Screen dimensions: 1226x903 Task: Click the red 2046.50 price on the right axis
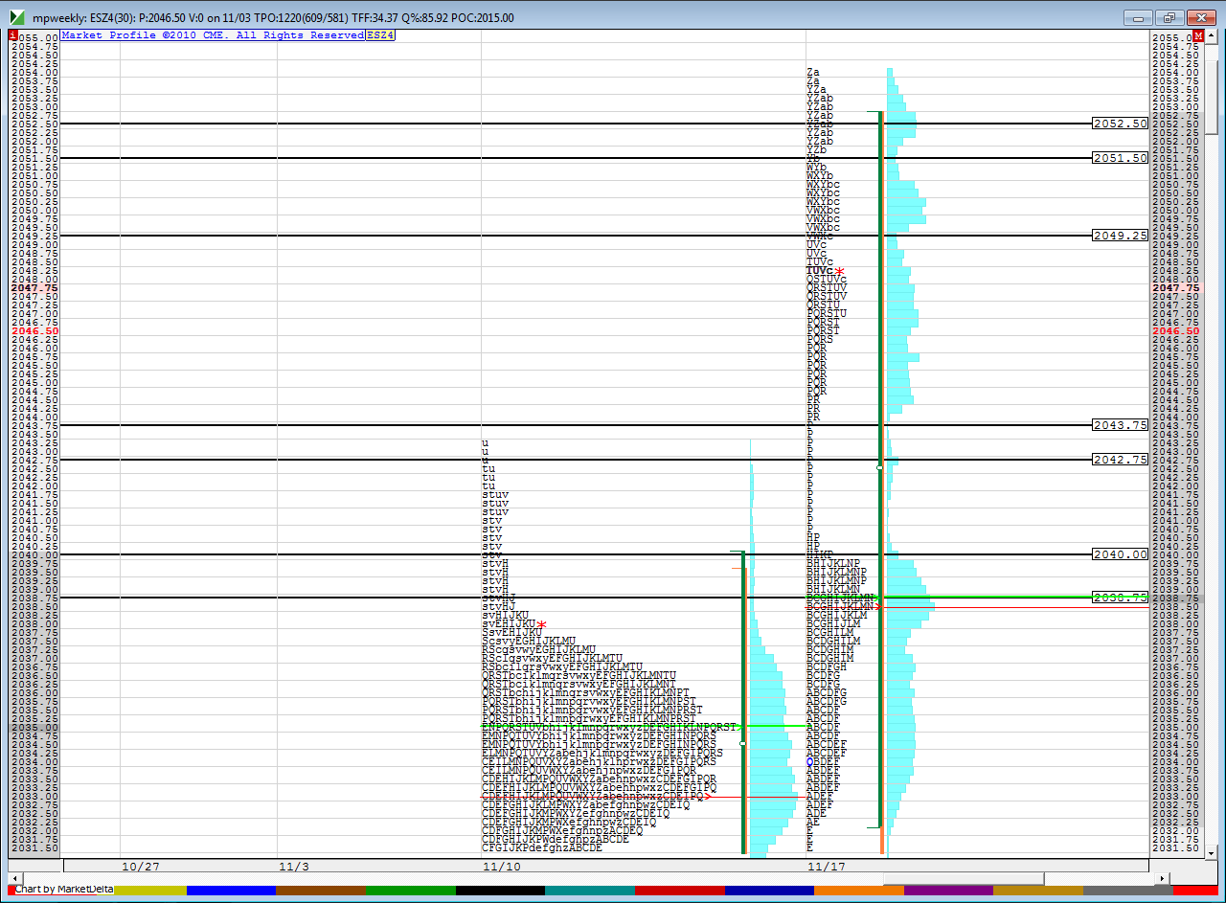(x=1175, y=330)
